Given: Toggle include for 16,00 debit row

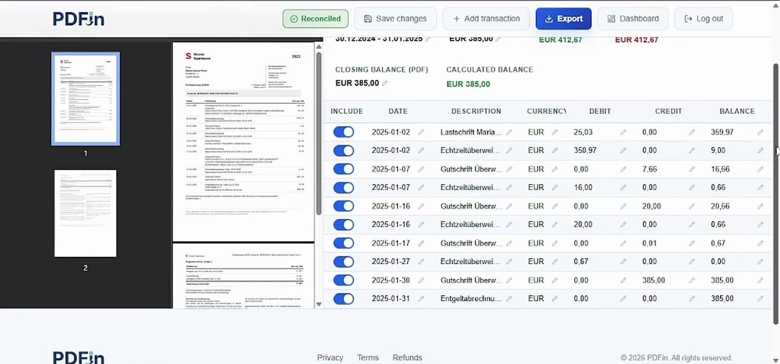Looking at the screenshot, I should [x=344, y=187].
